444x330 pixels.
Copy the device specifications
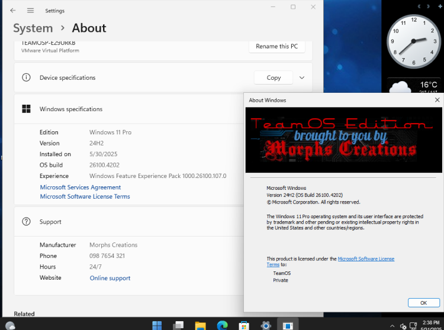(274, 77)
